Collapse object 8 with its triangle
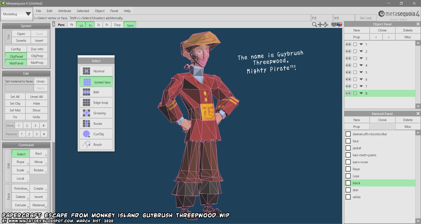The width and height of the screenshot is (421, 224). tap(361, 93)
